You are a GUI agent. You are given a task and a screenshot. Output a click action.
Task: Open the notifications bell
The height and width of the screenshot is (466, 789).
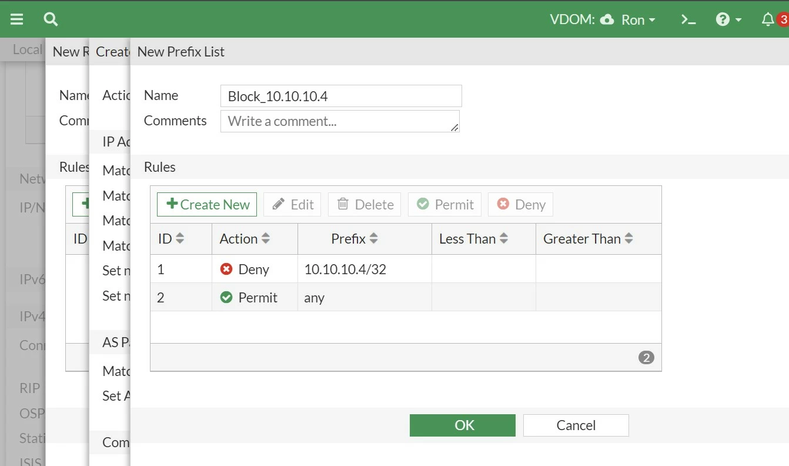(x=768, y=19)
